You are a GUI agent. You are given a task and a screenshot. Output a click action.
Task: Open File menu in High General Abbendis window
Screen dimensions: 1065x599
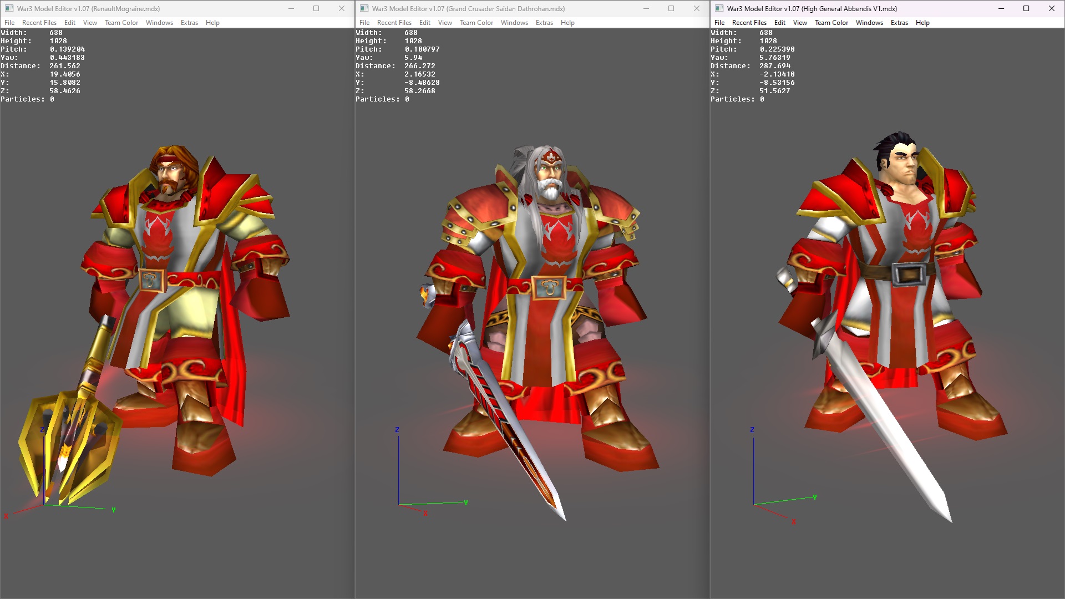[x=719, y=23]
